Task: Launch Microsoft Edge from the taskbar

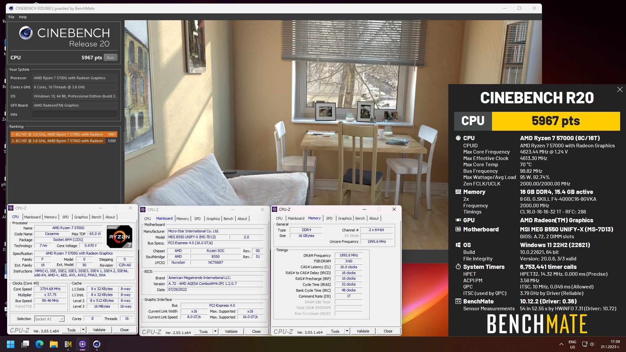Action: pyautogui.click(x=39, y=344)
